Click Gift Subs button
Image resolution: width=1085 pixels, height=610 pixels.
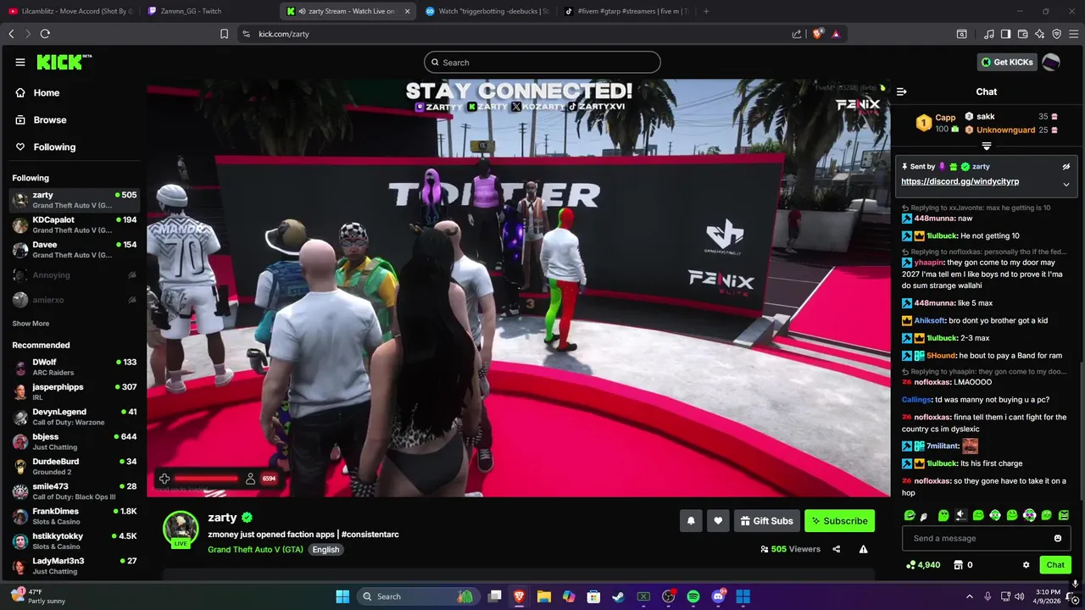tap(766, 521)
